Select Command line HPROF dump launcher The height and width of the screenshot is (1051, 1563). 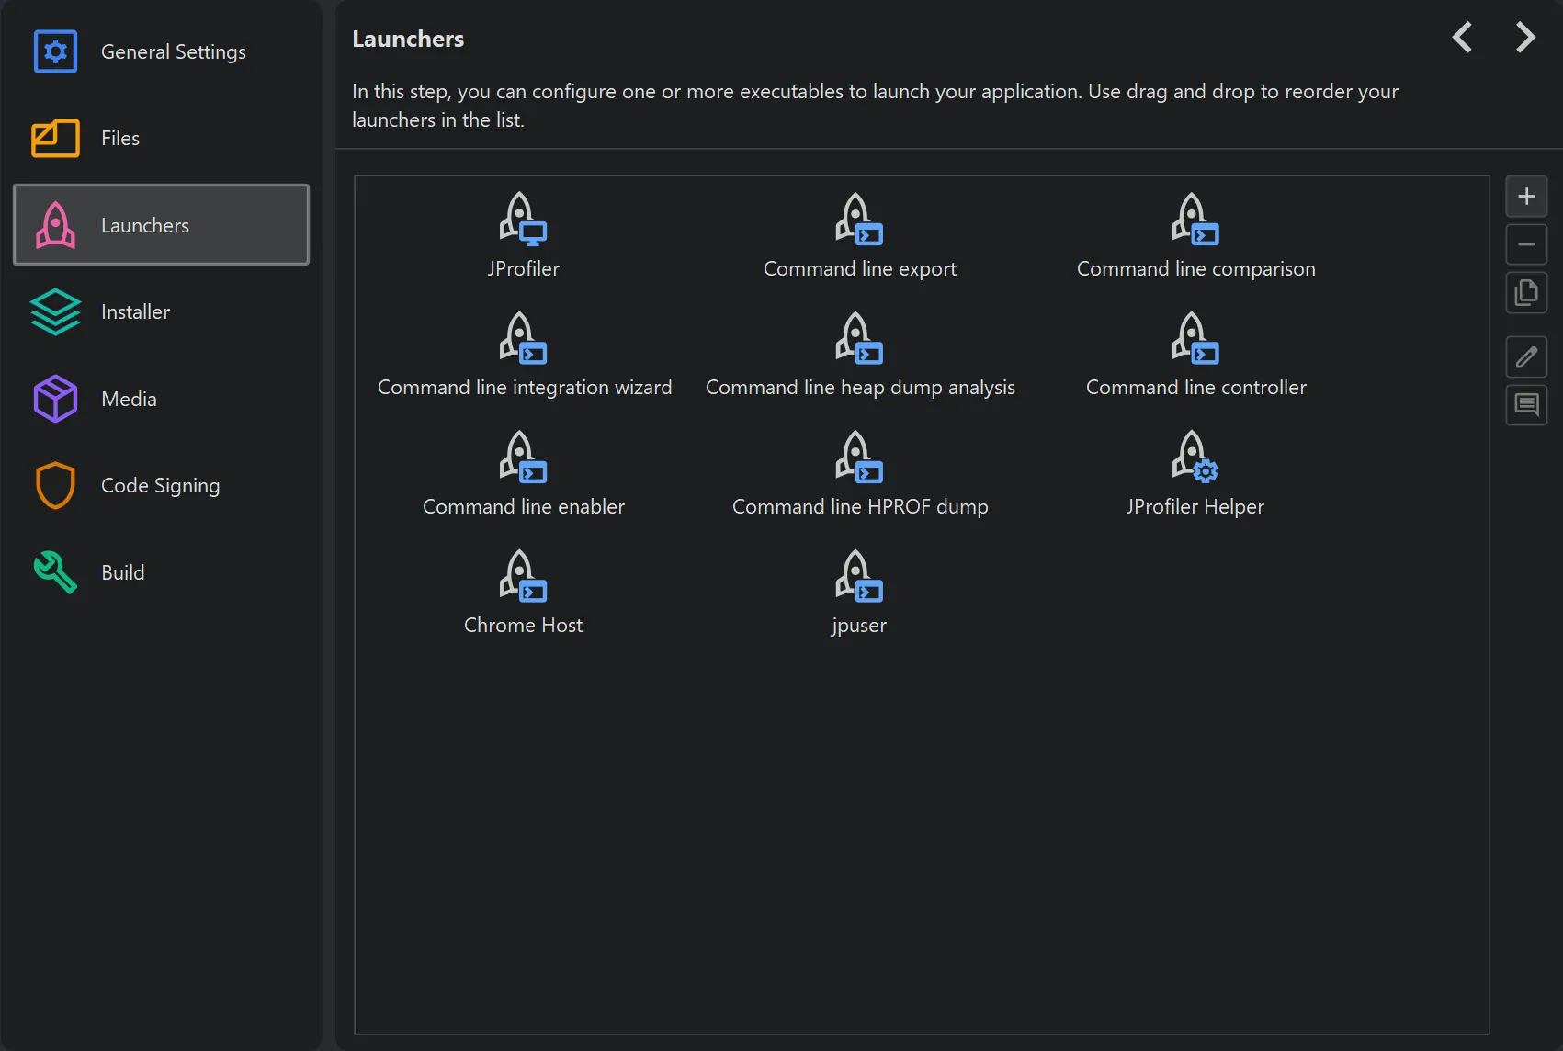858,458
